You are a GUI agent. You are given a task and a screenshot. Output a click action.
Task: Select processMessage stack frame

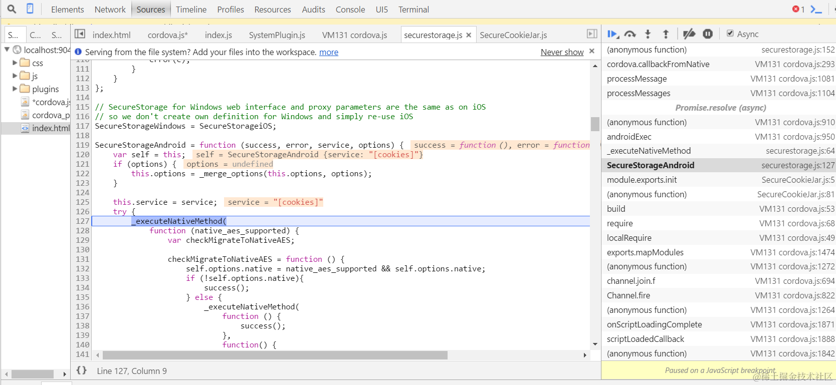click(x=719, y=79)
